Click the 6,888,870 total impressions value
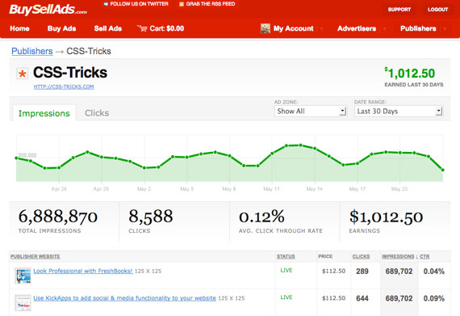Viewport: 460px width, 316px height. [x=58, y=217]
